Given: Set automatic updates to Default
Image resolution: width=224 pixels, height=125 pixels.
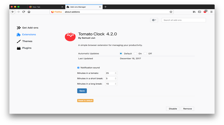Looking at the screenshot, I should coord(121,54).
